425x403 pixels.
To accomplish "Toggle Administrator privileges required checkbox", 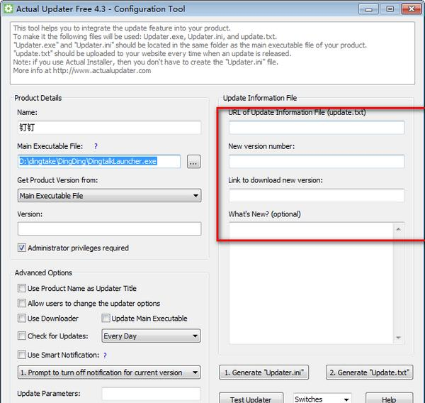I will (23, 248).
